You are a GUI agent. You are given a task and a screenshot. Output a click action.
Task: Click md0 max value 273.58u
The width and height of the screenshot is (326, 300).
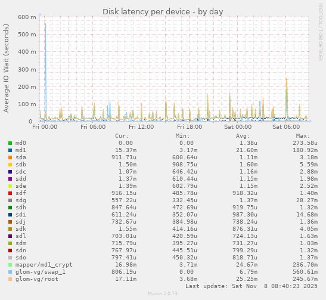pos(305,143)
